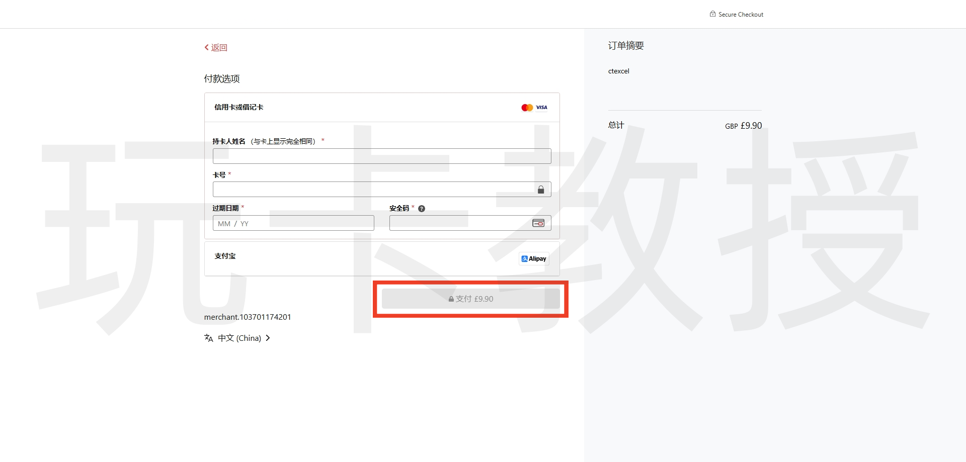Open the 中文 (China) language selector

point(239,338)
